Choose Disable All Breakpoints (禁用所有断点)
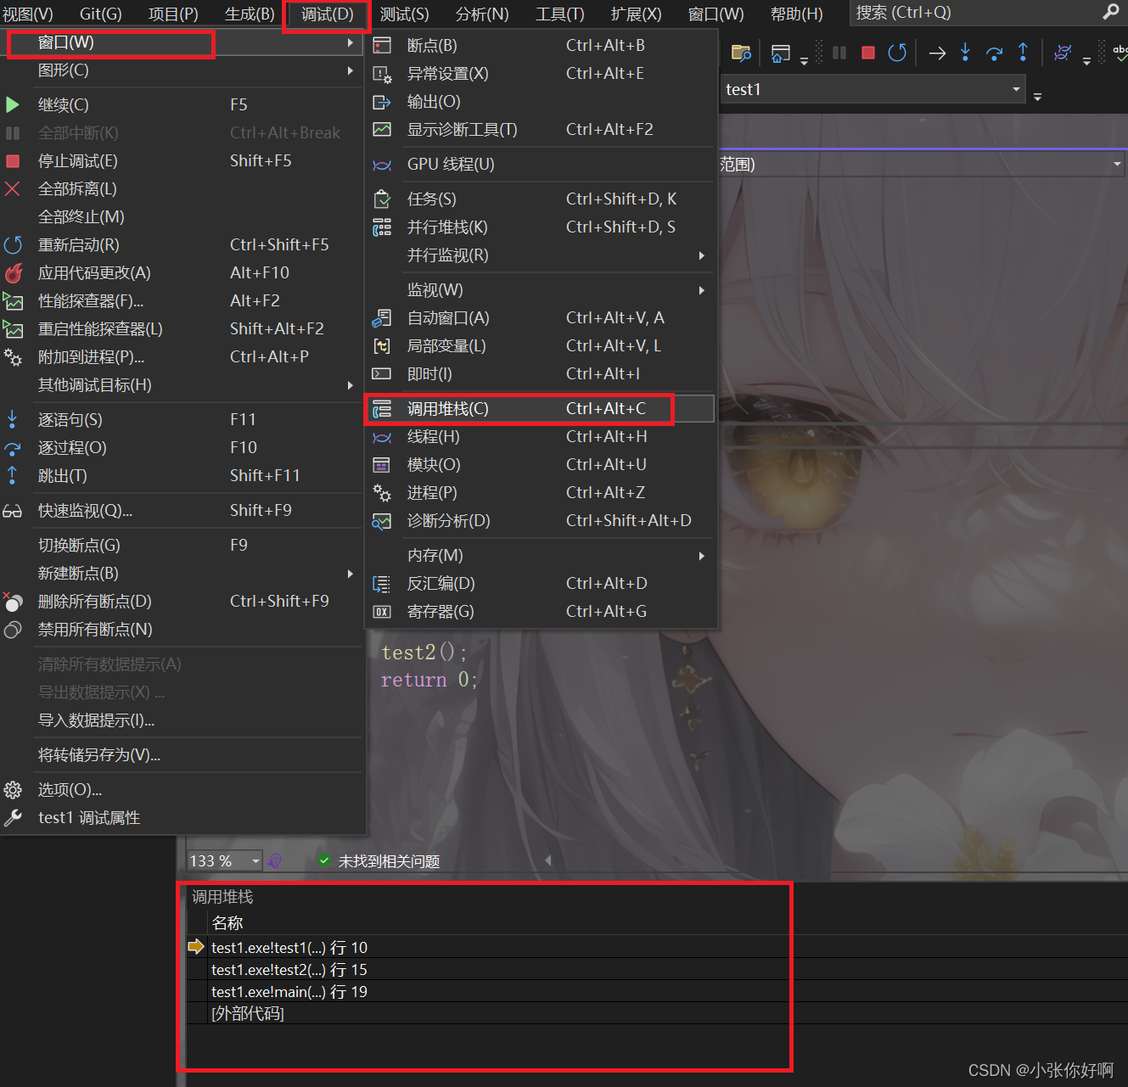Screen dimensions: 1128x1087 pos(182,630)
